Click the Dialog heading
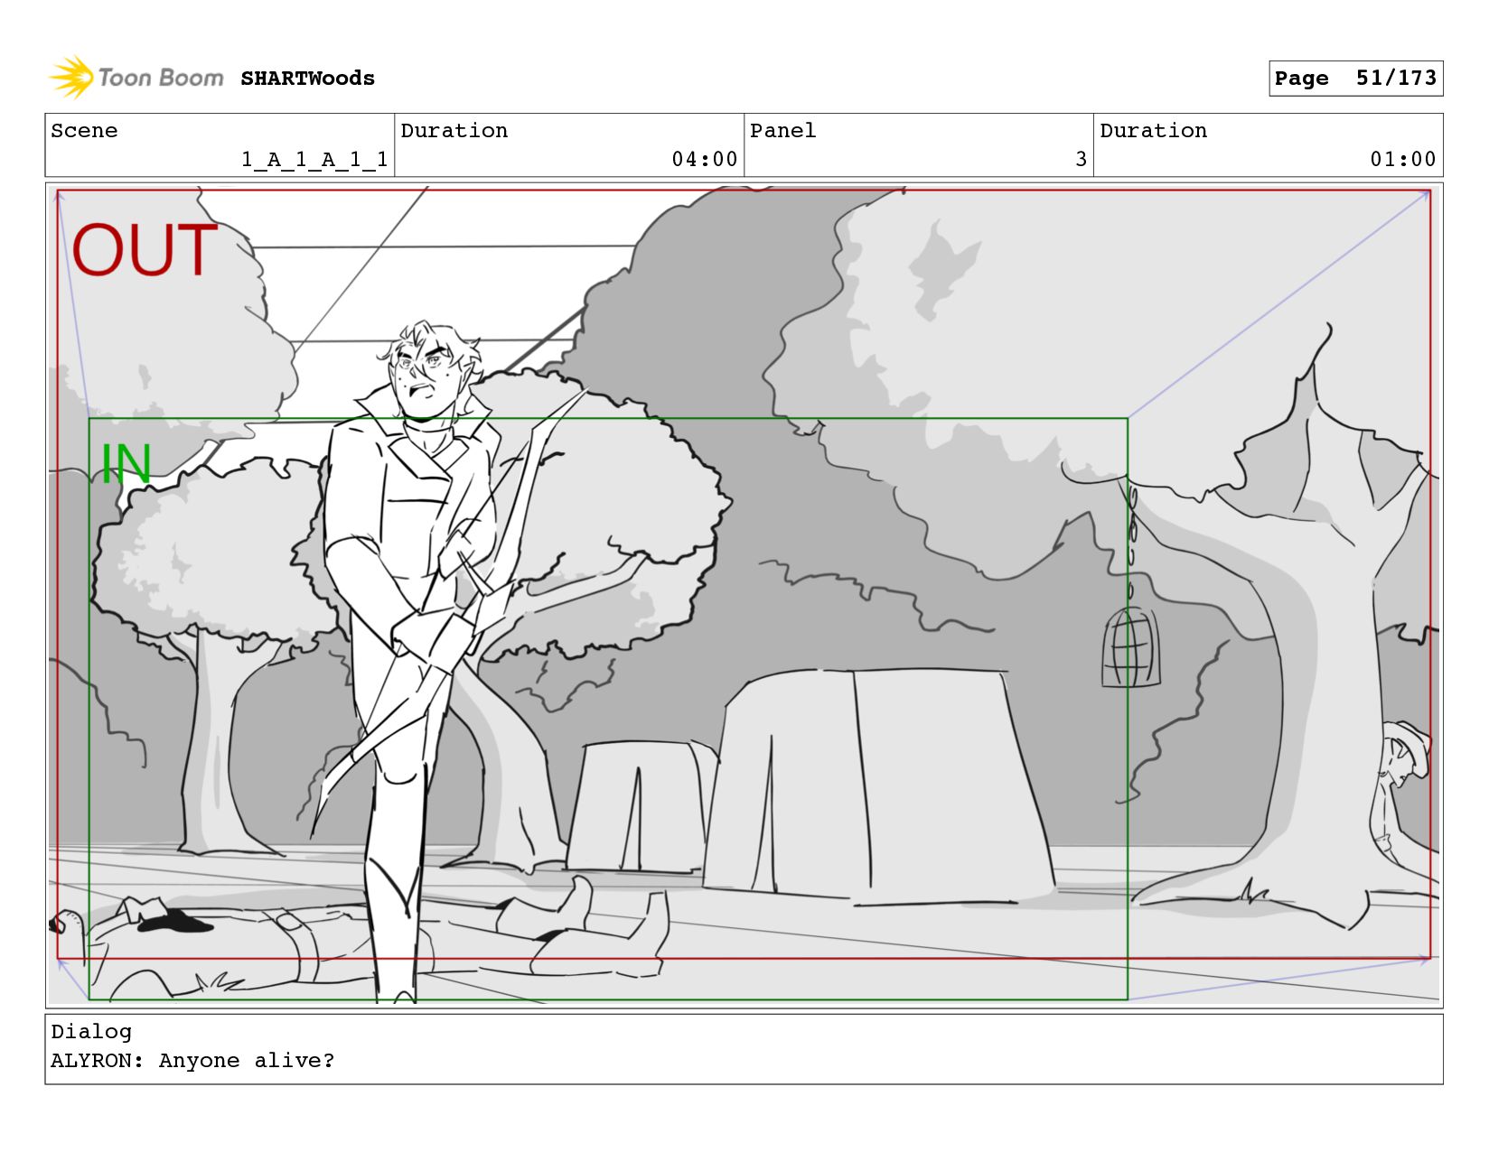The height and width of the screenshot is (1152, 1489). coord(91,1032)
